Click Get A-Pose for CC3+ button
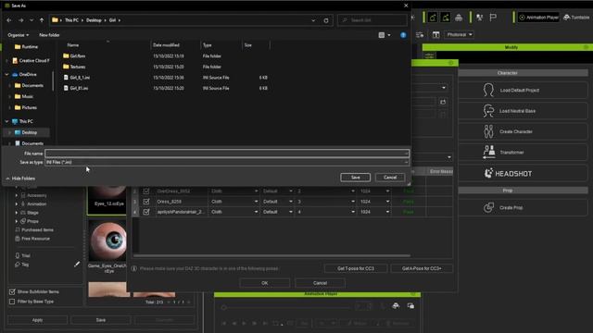Image resolution: width=593 pixels, height=333 pixels. [x=422, y=268]
